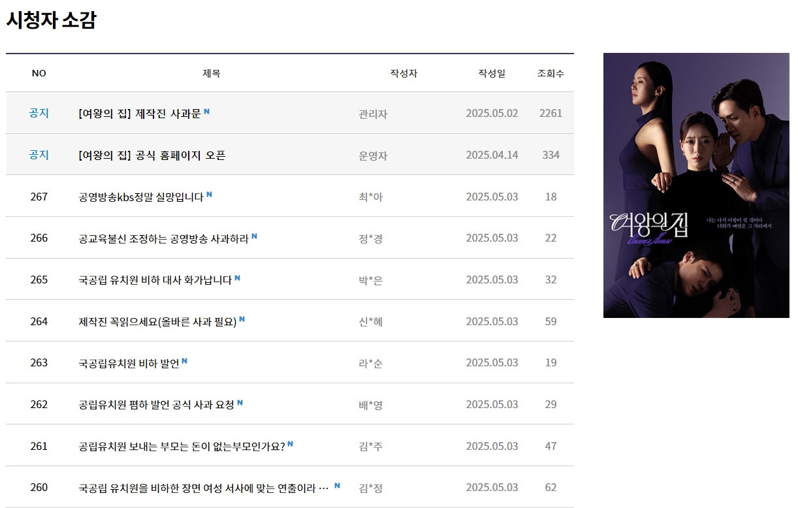Click the 시청자 소감 page heading
798x508 pixels.
point(51,20)
